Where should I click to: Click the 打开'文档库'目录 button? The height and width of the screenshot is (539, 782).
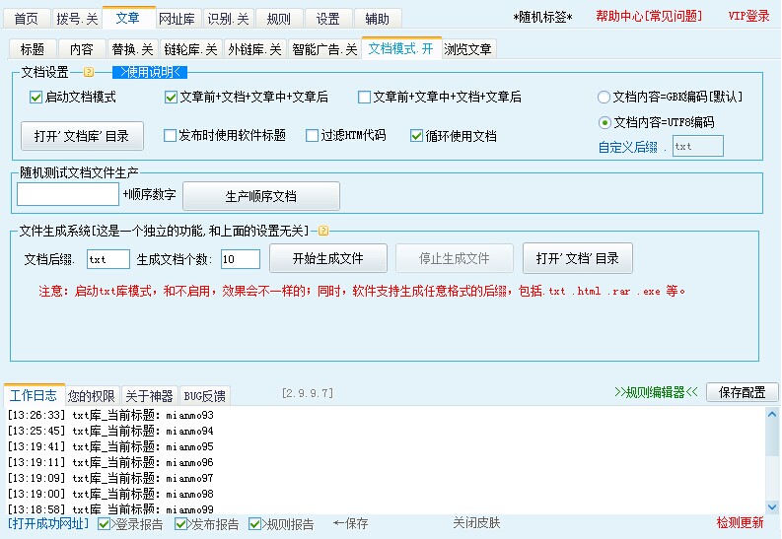[x=82, y=135]
